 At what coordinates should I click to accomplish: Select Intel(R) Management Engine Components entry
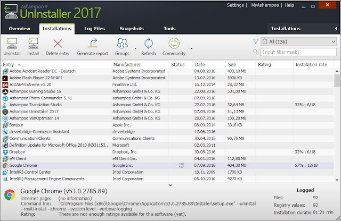pyautogui.click(x=47, y=179)
